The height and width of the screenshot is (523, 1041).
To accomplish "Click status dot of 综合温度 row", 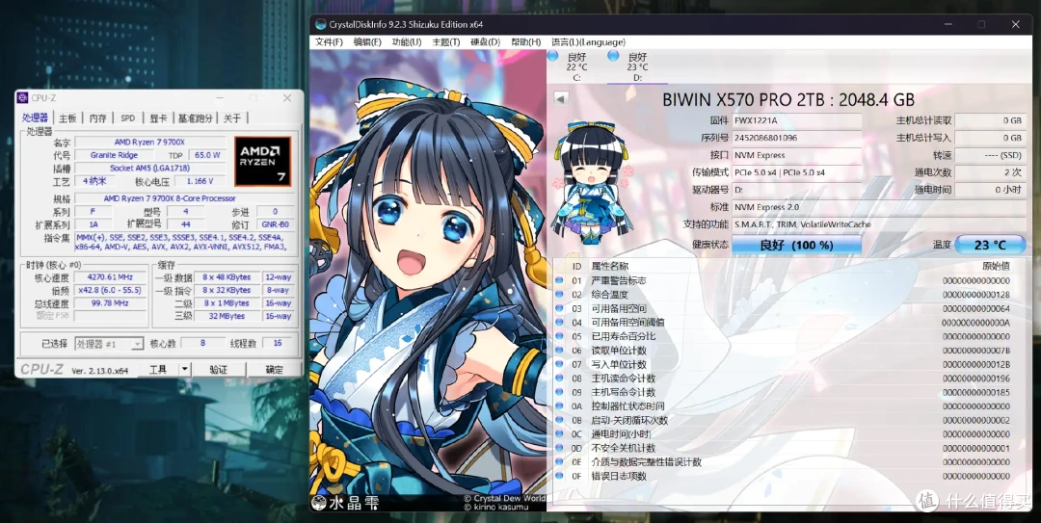I will (x=560, y=295).
